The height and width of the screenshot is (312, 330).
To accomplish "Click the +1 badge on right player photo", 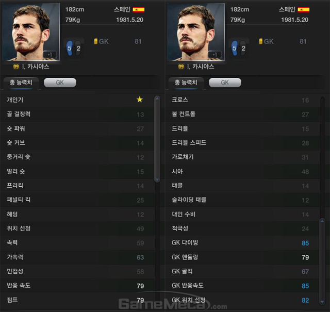I will 215,55.
